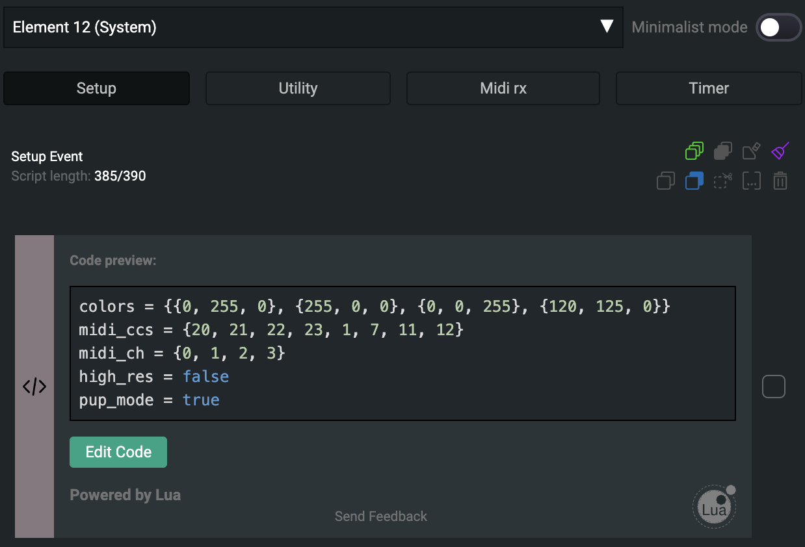Copy selected actions with the gray squares icon
Image resolution: width=805 pixels, height=547 pixels.
tap(666, 181)
